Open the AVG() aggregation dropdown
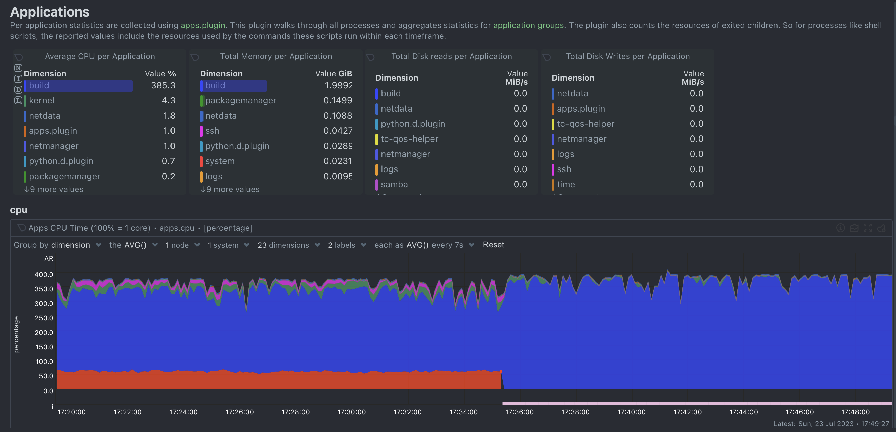Image resolution: width=896 pixels, height=432 pixels. (134, 245)
